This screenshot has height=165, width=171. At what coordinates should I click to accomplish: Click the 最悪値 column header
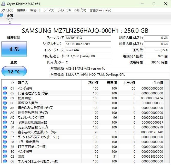[x=109, y=83]
